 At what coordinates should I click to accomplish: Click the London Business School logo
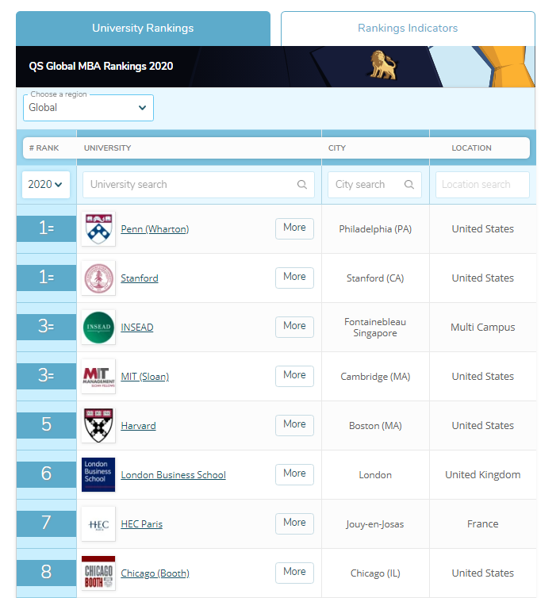[x=98, y=475]
